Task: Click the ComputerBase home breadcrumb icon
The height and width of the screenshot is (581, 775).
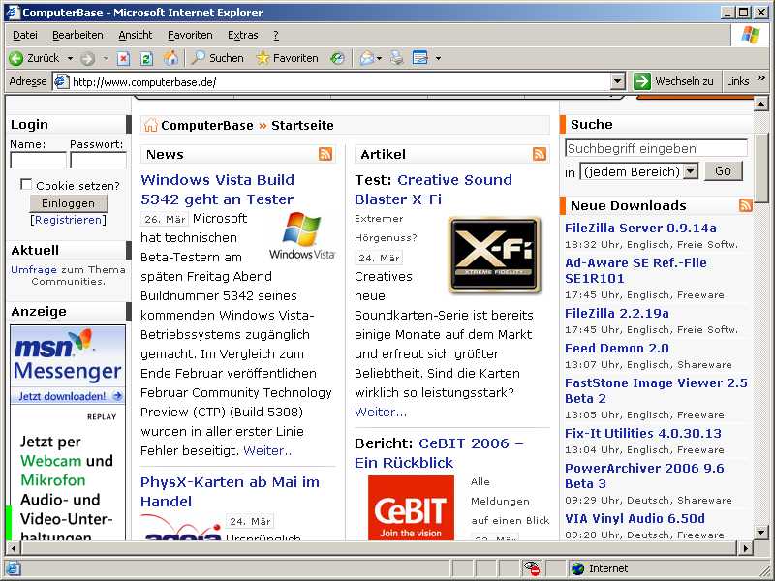Action: (x=150, y=125)
